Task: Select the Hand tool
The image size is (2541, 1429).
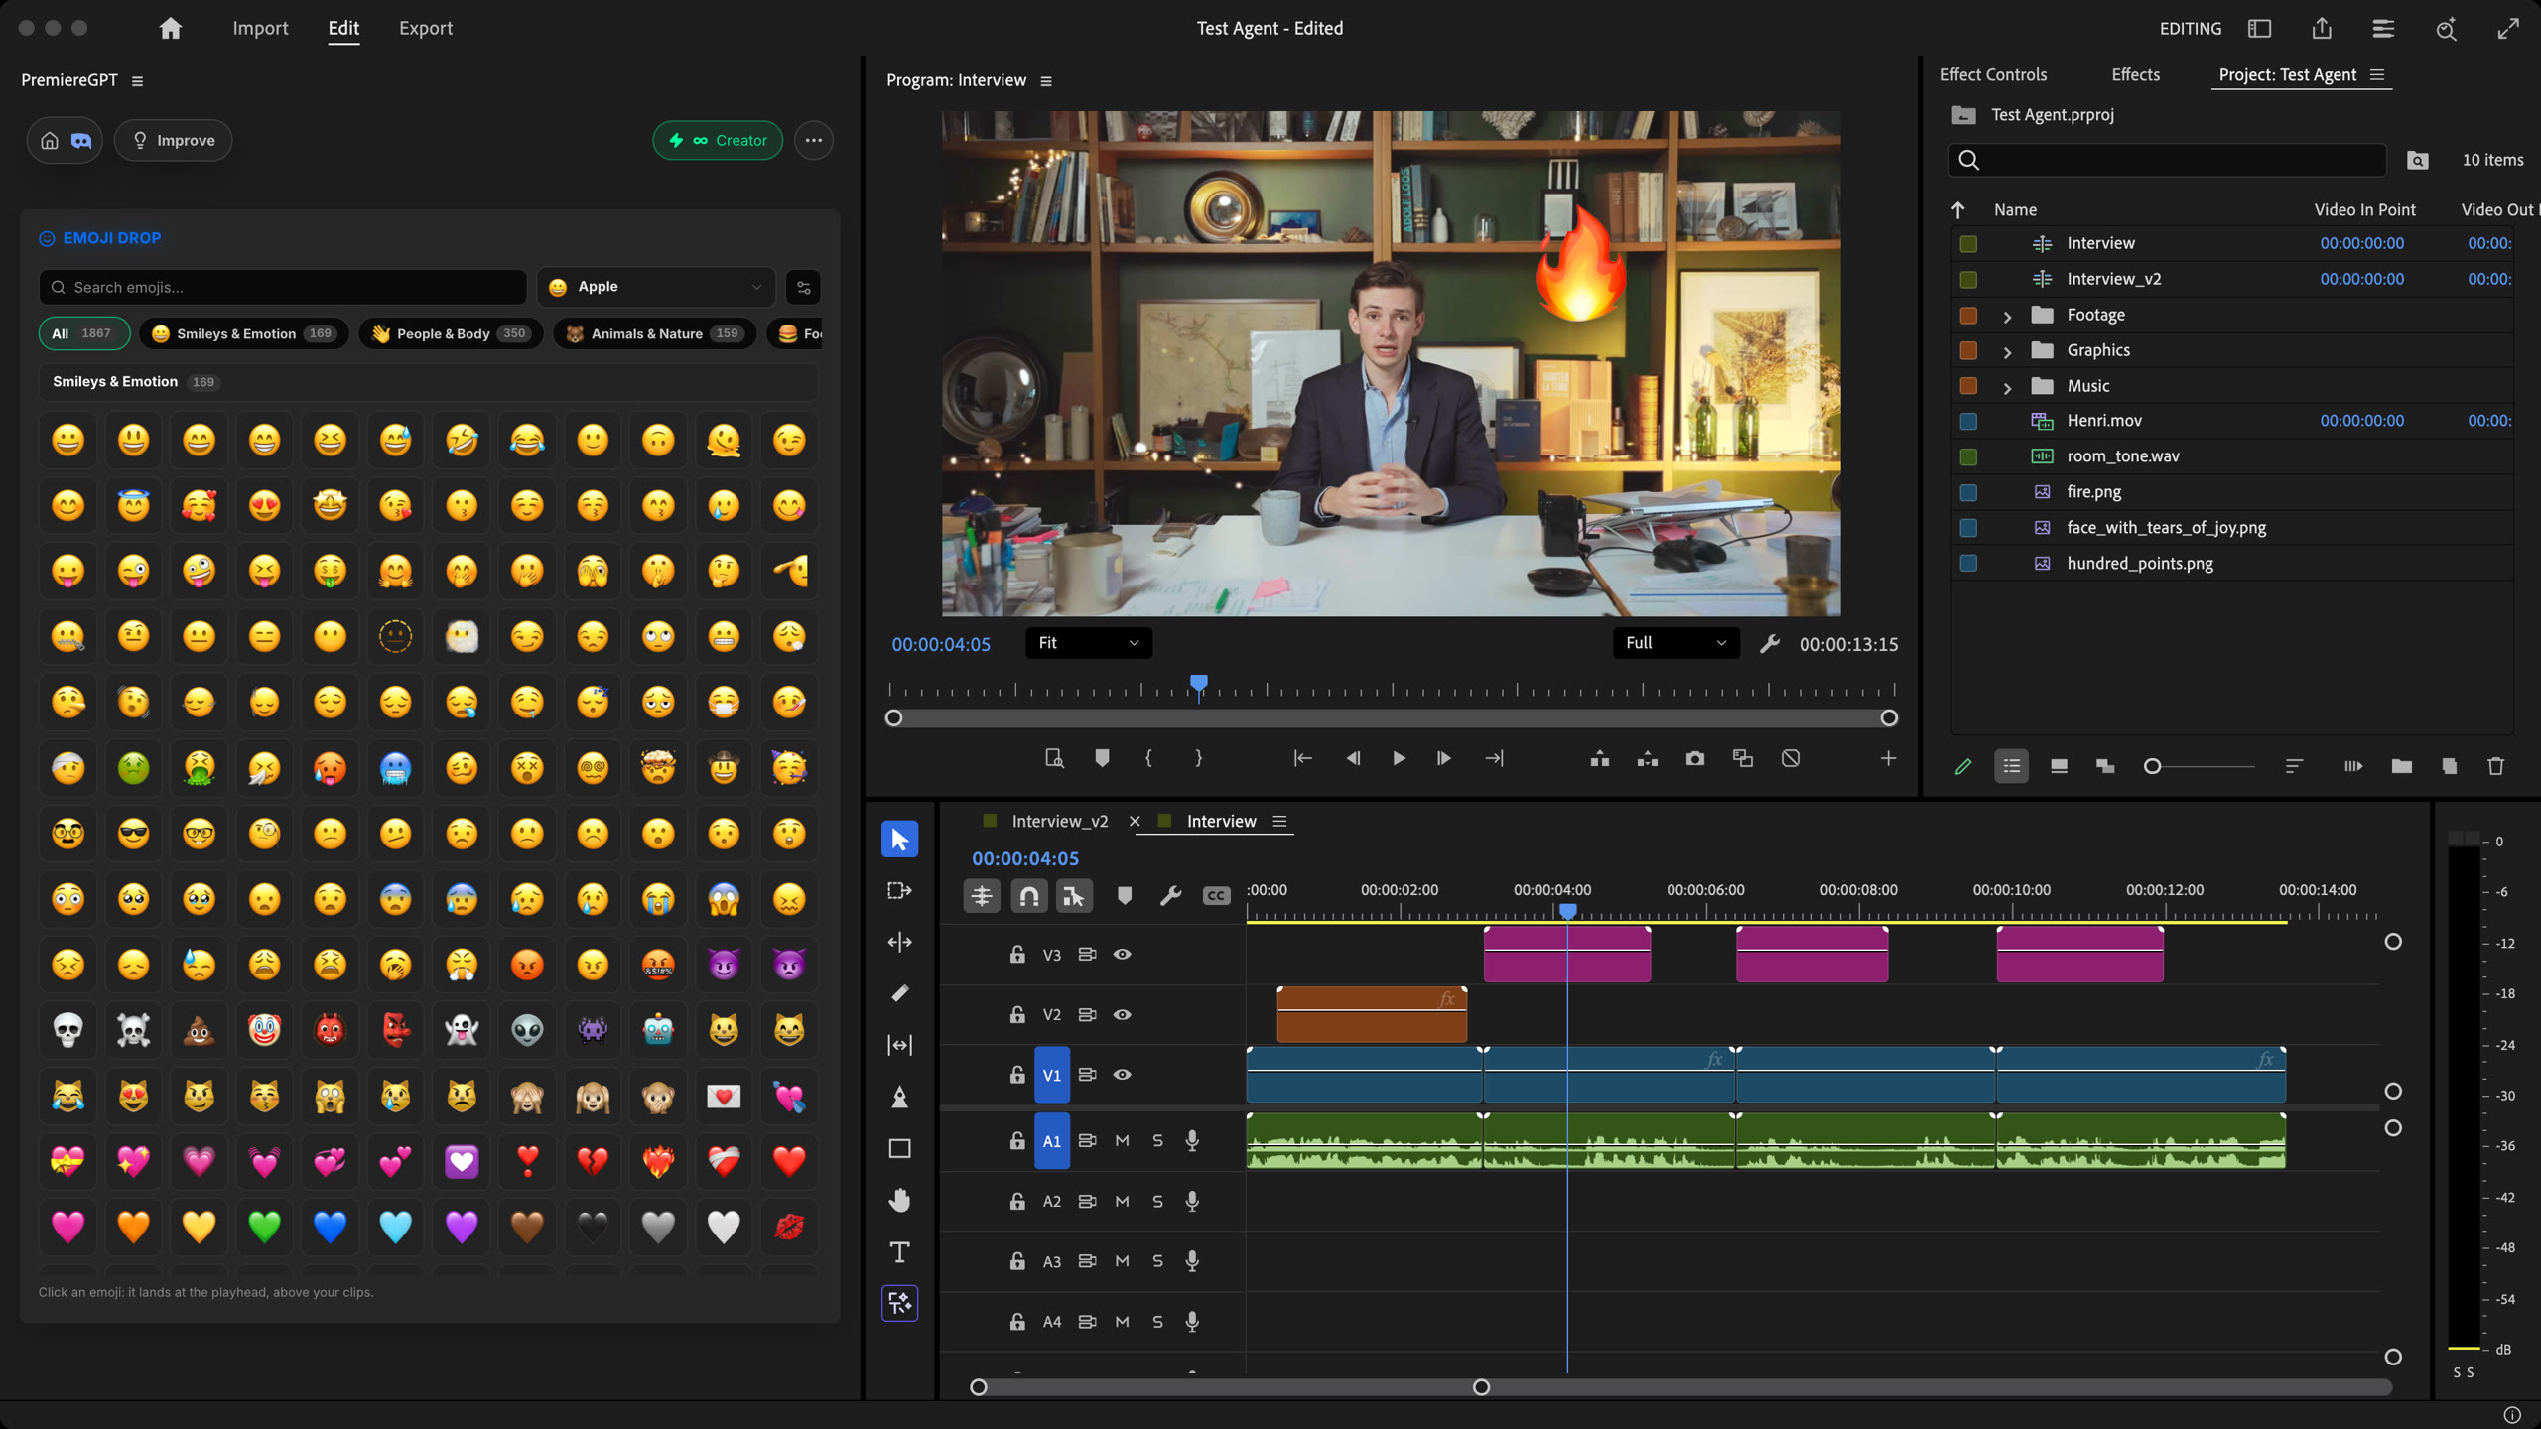Action: tap(899, 1201)
